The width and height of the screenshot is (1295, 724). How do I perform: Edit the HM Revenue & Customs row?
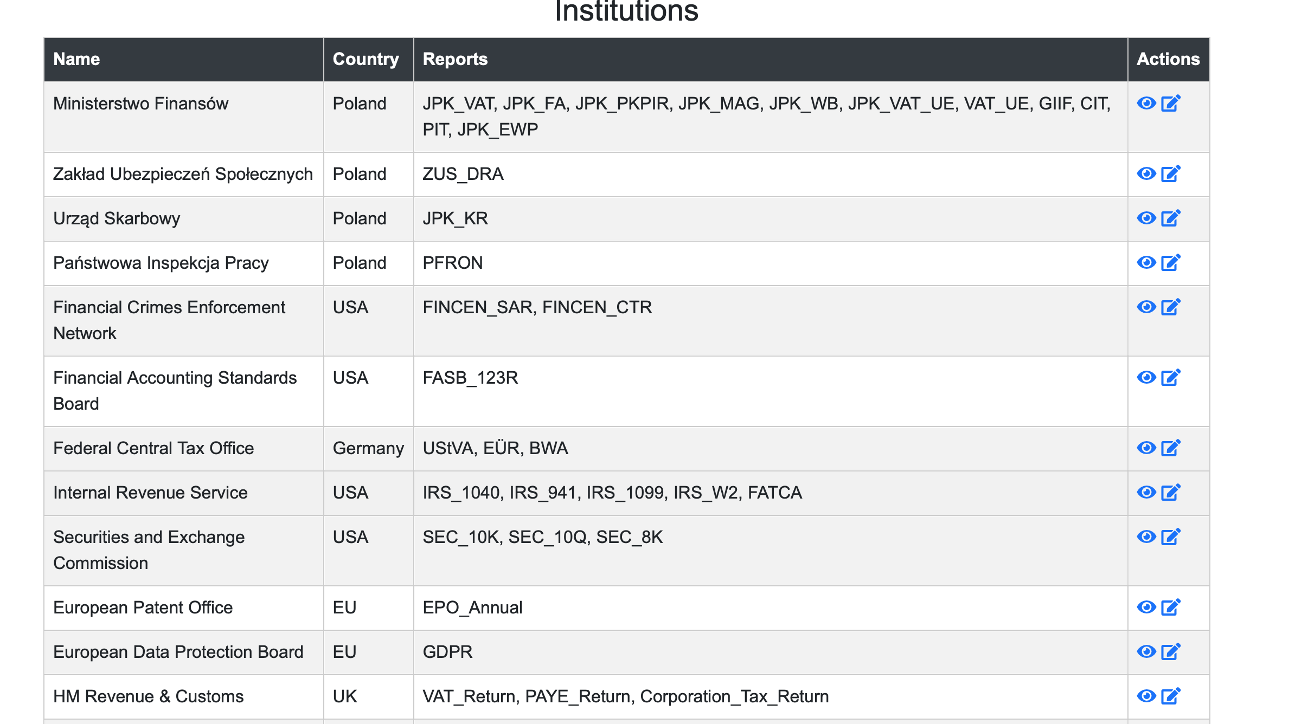pyautogui.click(x=1170, y=696)
